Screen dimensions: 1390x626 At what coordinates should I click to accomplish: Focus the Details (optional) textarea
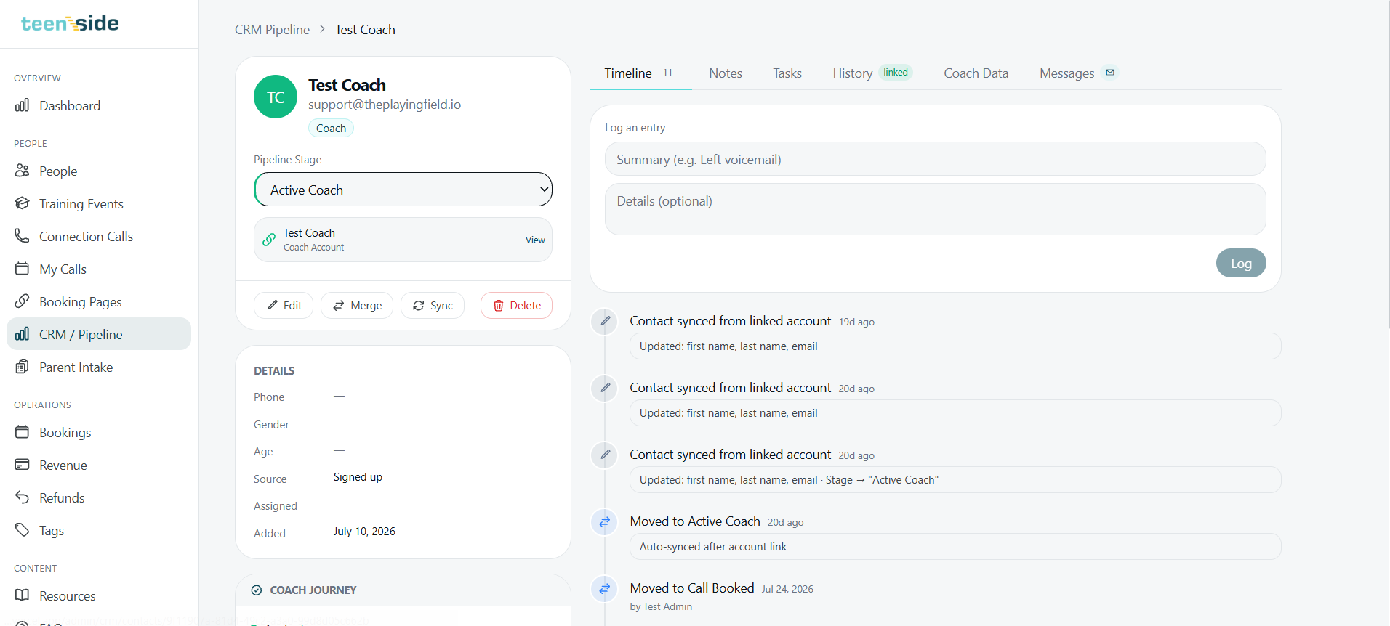(935, 209)
